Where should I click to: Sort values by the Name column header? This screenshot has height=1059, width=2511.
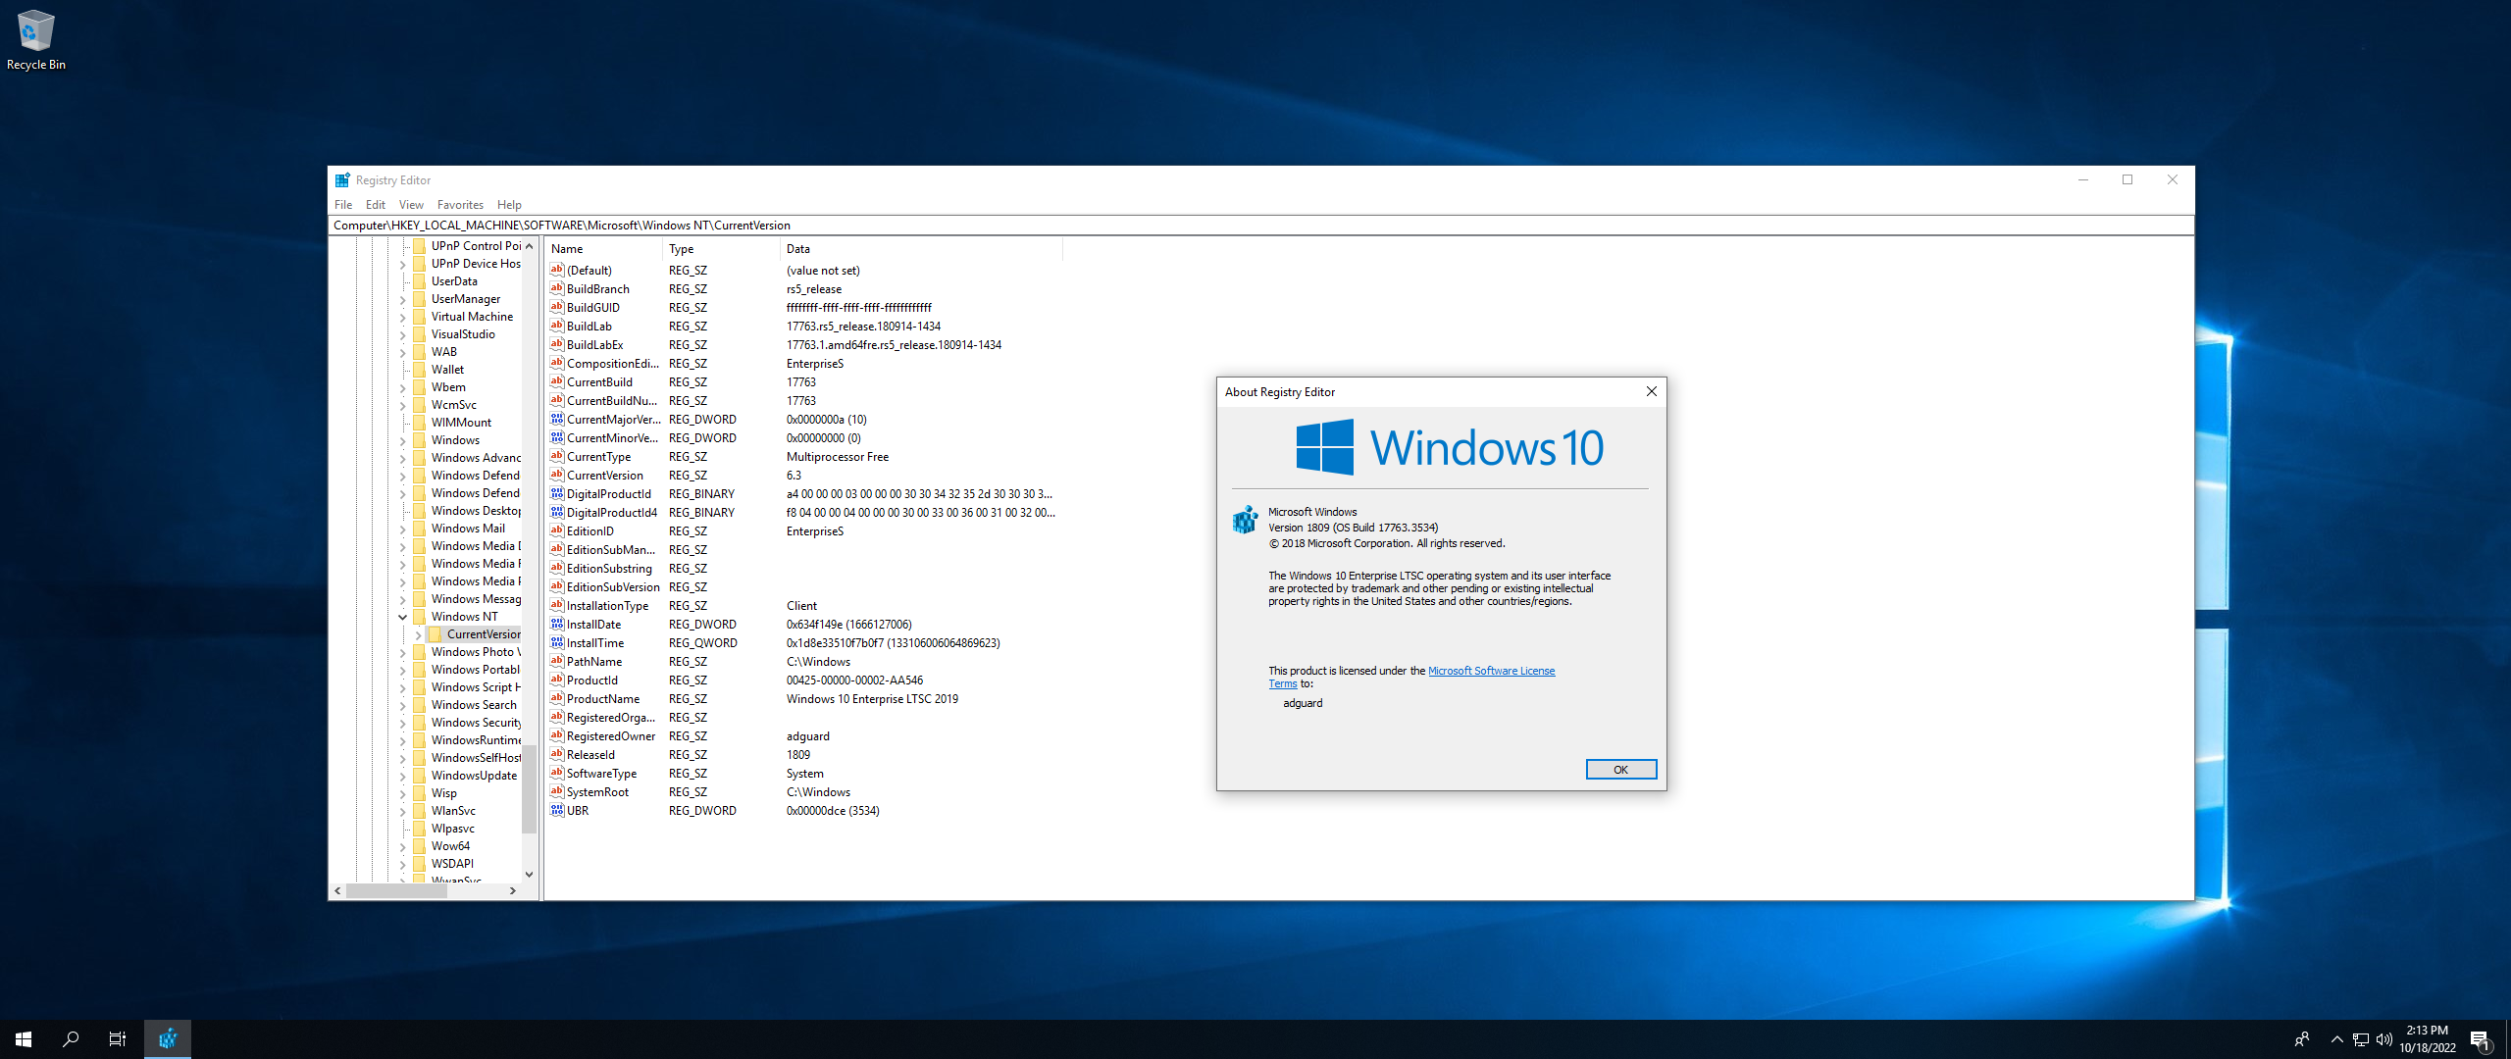pyautogui.click(x=603, y=249)
